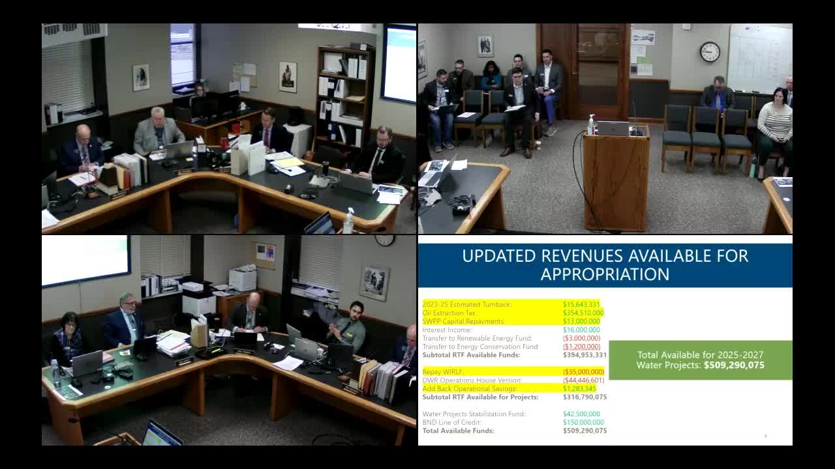Viewport: 835px width, 469px height.
Task: Click 'DWR Operations House Version:' label
Action: 472,380
